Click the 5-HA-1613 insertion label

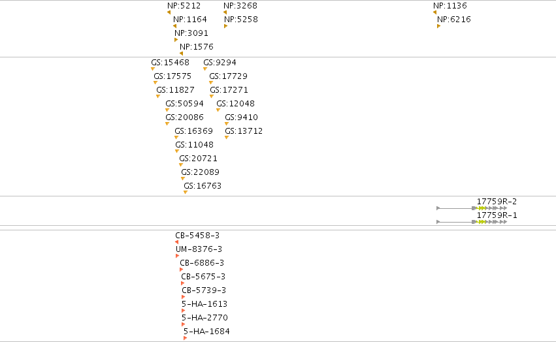(x=204, y=304)
